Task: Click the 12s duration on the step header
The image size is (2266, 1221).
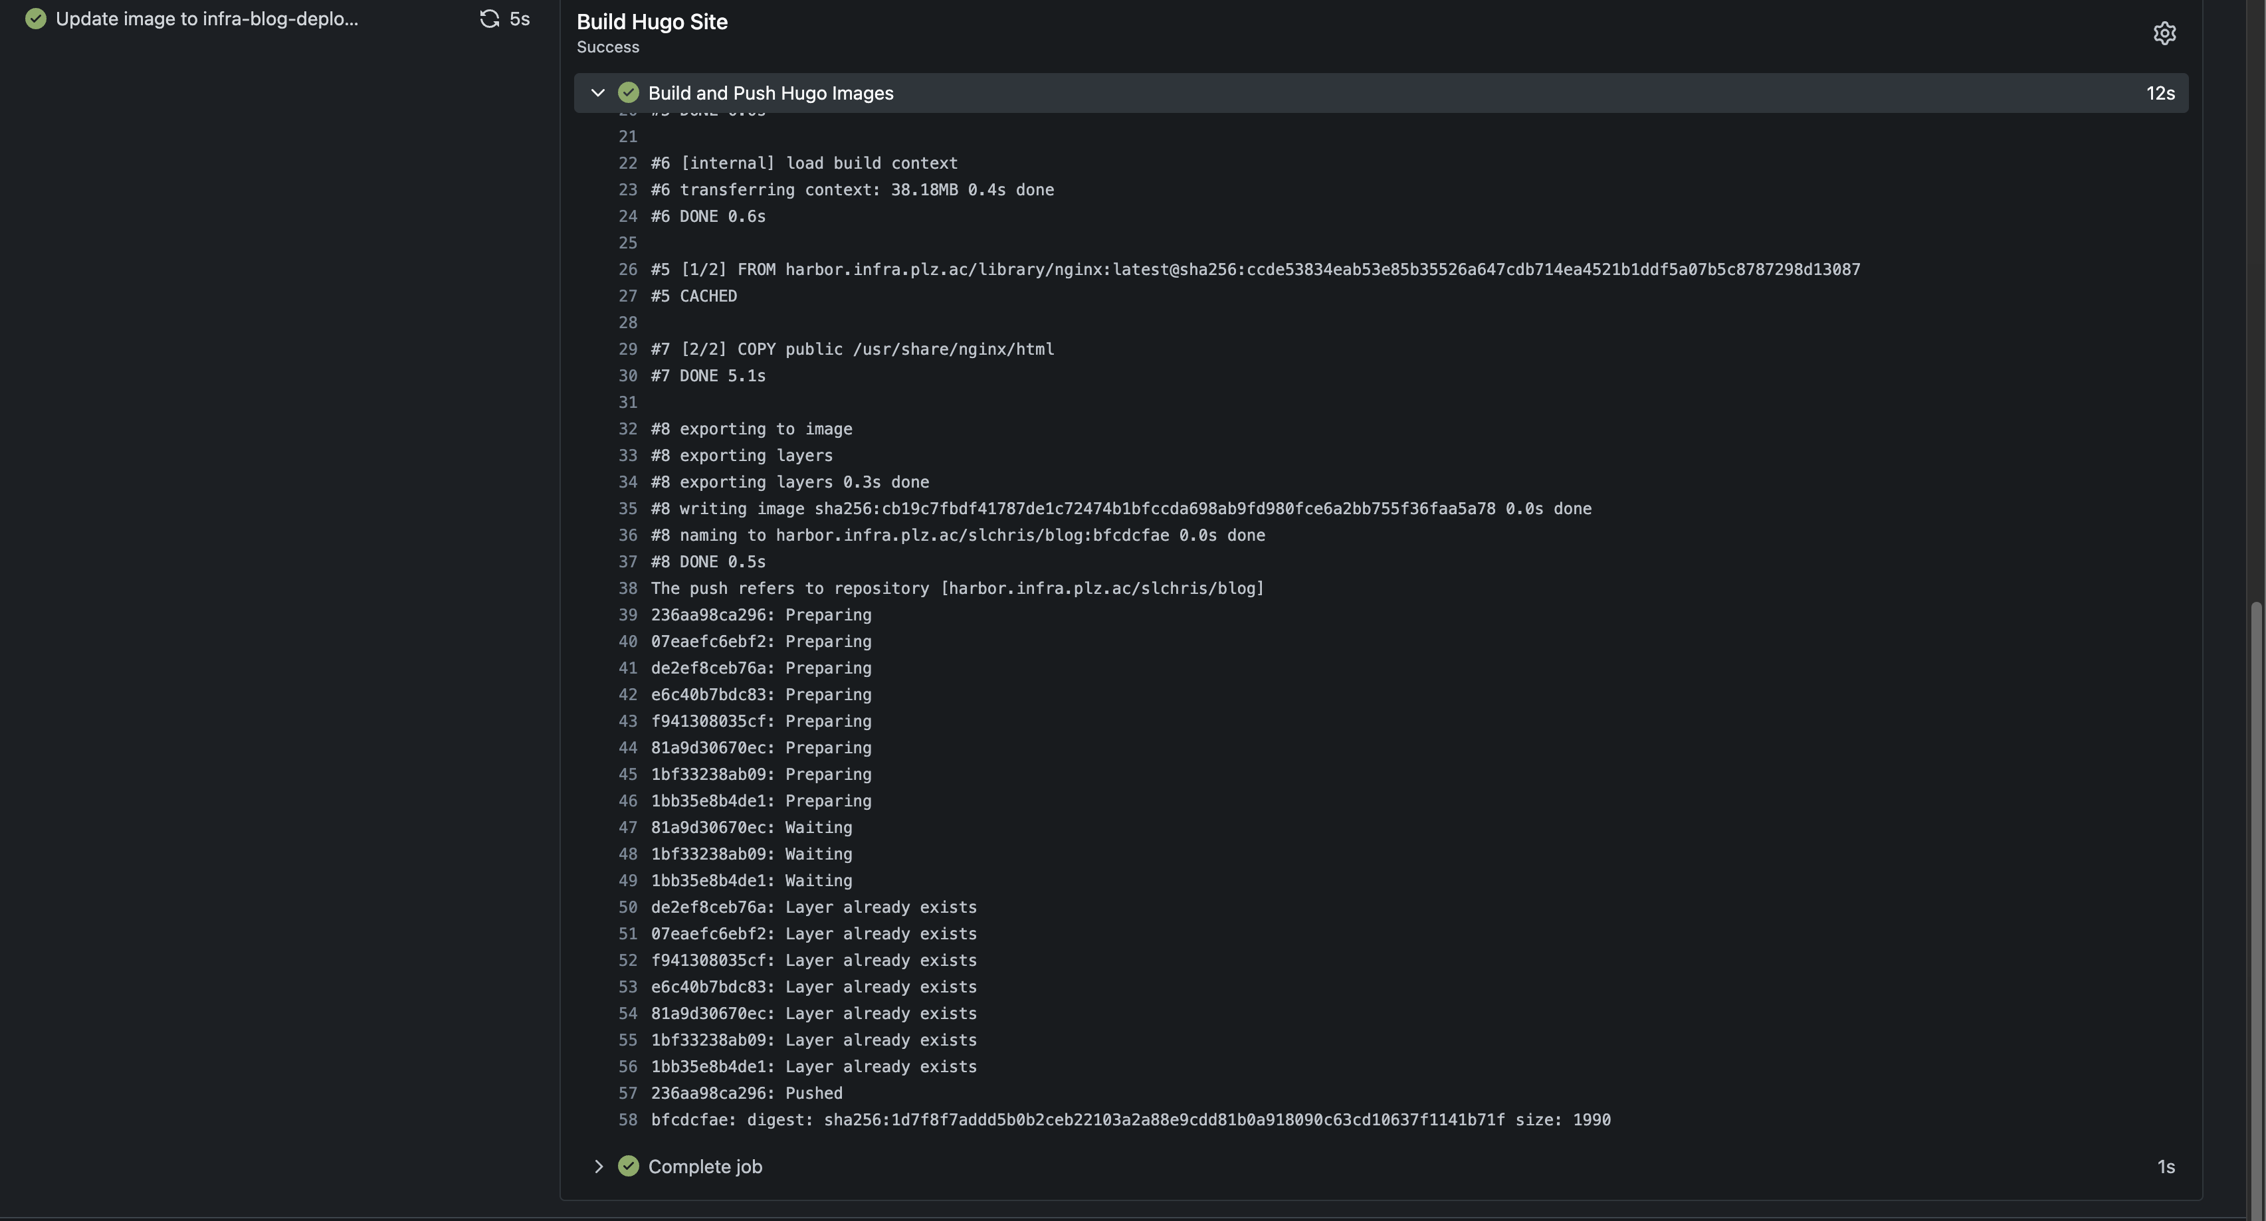Action: 2160,92
